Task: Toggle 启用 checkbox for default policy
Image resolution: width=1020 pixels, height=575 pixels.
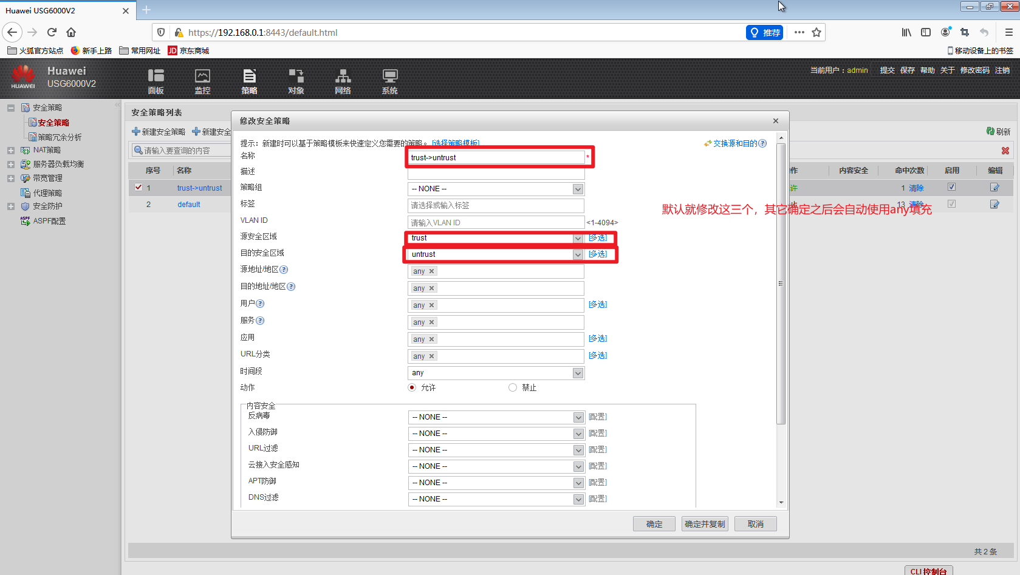Action: click(x=951, y=203)
